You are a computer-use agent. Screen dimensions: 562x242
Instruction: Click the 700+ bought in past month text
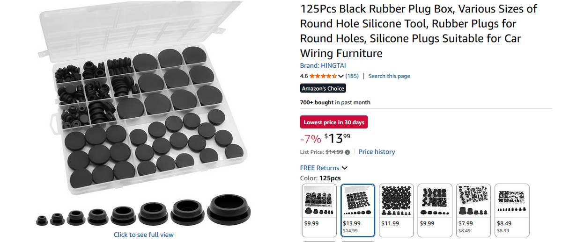[x=335, y=102]
